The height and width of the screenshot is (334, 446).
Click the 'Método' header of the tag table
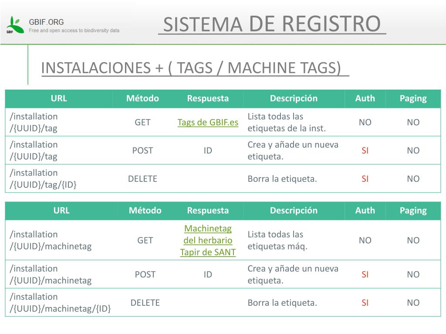click(142, 98)
